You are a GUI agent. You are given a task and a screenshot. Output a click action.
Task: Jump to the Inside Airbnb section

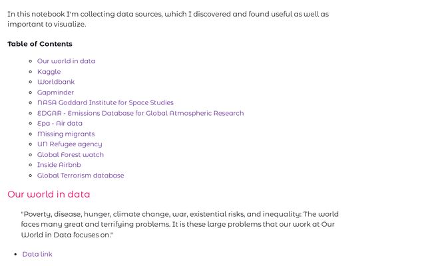pos(59,165)
